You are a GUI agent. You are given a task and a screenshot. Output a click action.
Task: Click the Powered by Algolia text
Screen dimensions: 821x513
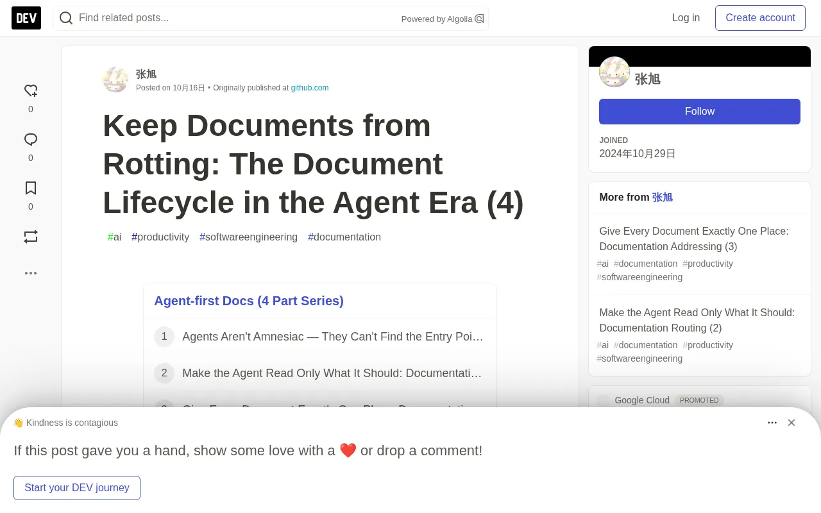(437, 19)
